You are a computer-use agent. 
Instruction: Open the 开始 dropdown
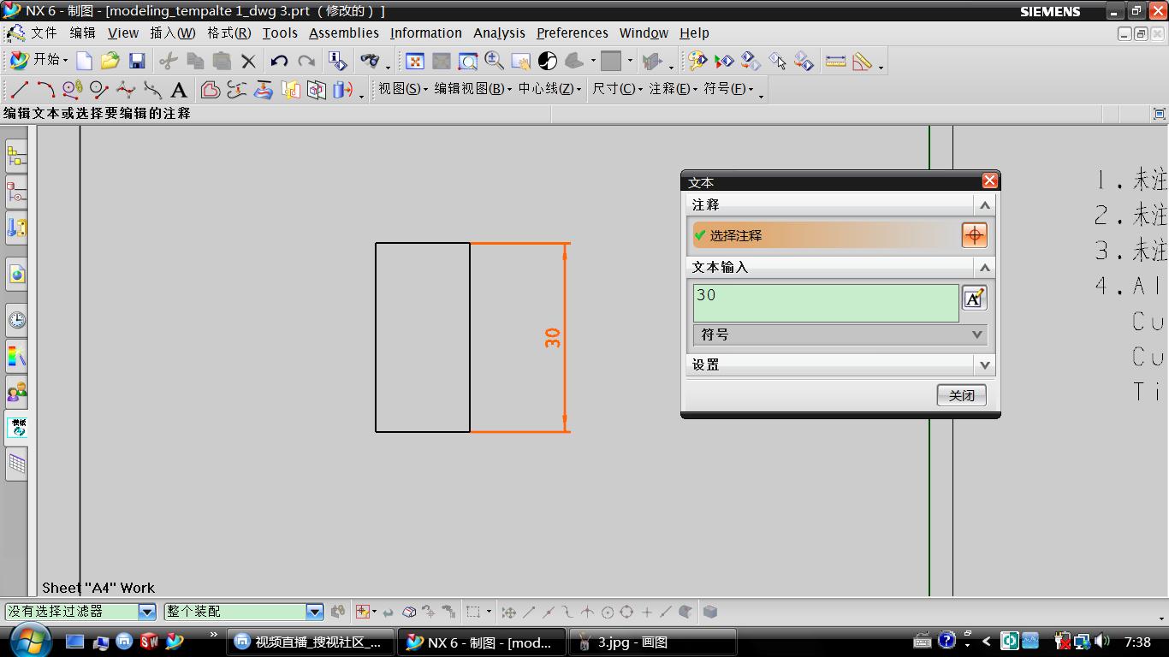click(x=39, y=60)
